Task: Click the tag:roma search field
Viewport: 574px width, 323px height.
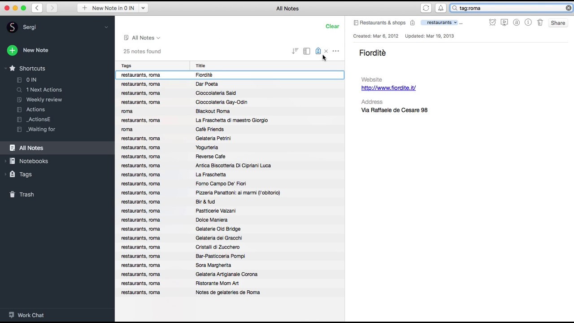Action: click(x=511, y=8)
